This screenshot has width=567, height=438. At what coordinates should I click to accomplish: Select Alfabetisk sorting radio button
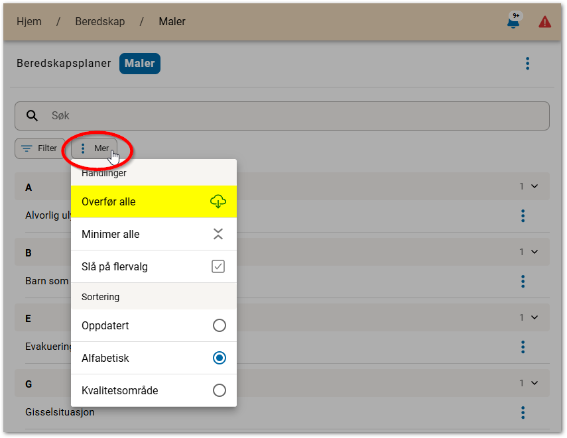219,358
